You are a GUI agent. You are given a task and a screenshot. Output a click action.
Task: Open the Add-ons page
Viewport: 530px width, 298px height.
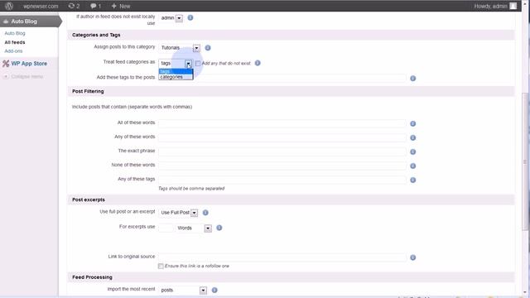[x=13, y=51]
